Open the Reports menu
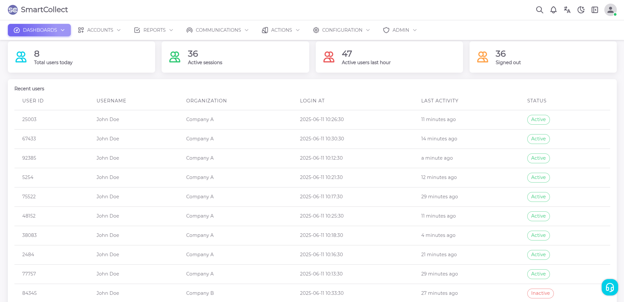 (x=153, y=30)
